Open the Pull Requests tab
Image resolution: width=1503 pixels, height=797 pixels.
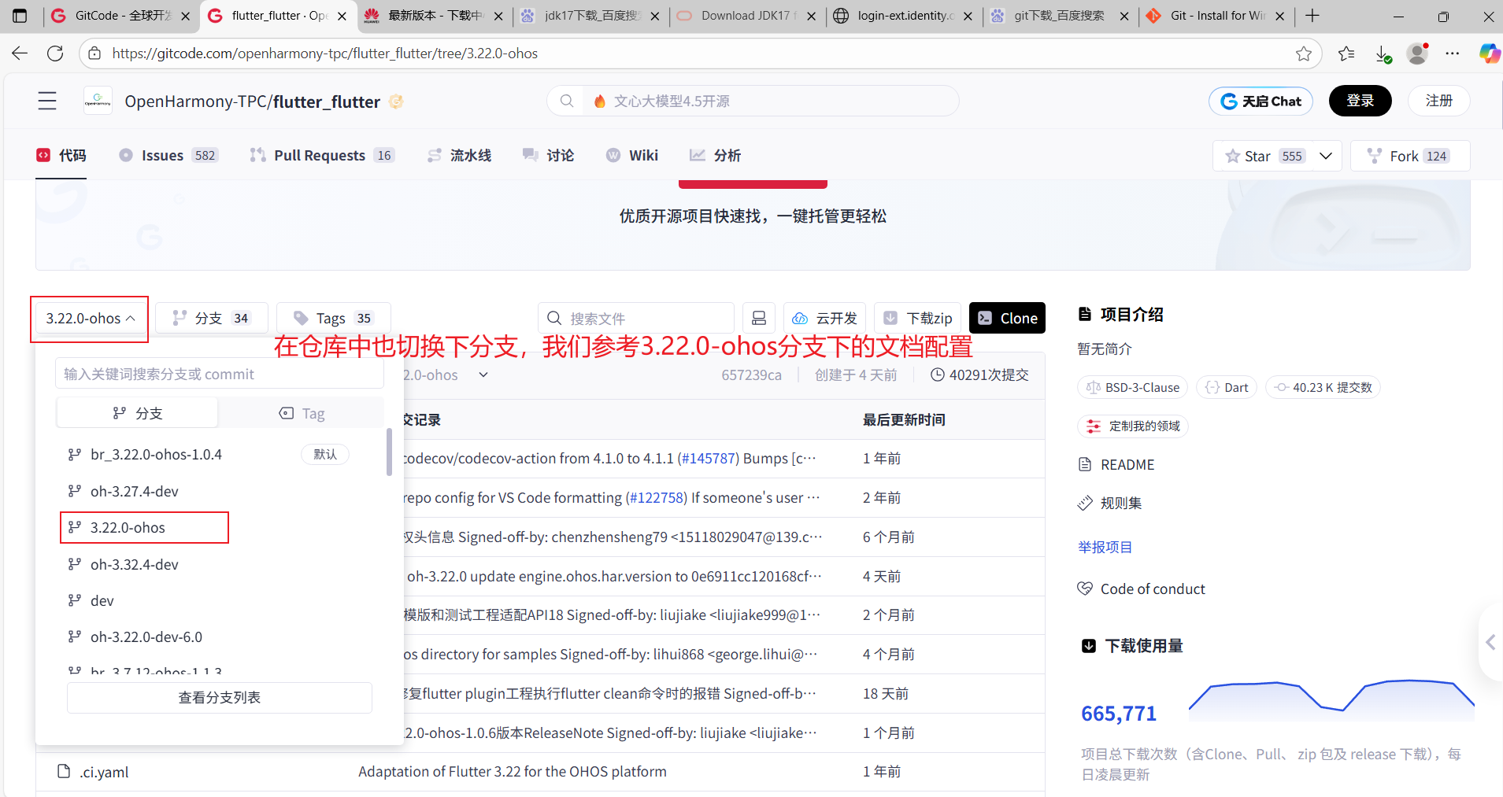(x=322, y=155)
